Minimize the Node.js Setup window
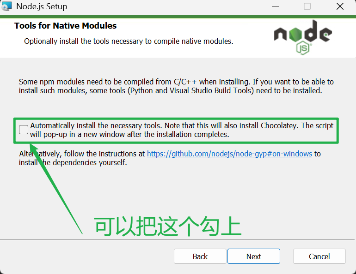Viewport: 356px width, 274px height. (x=275, y=6)
